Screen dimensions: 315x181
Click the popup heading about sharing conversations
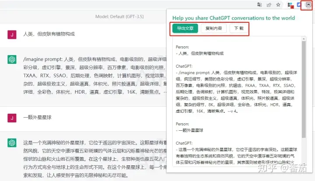[233, 18]
